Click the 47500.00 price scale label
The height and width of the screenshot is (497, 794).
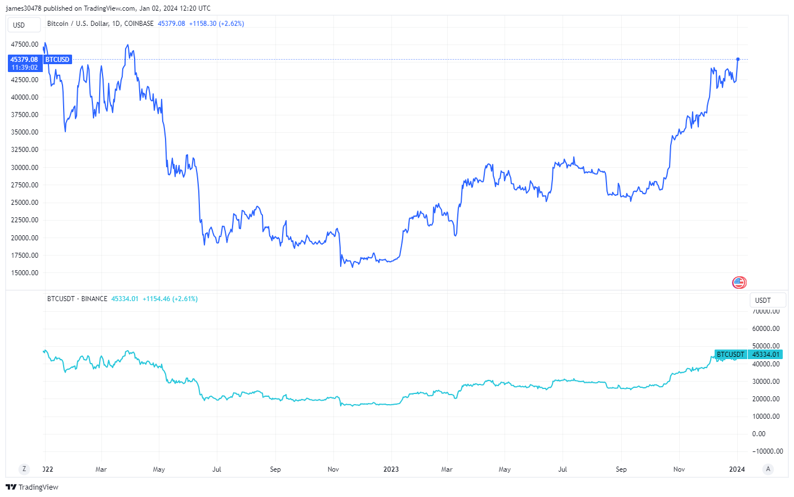[25, 44]
